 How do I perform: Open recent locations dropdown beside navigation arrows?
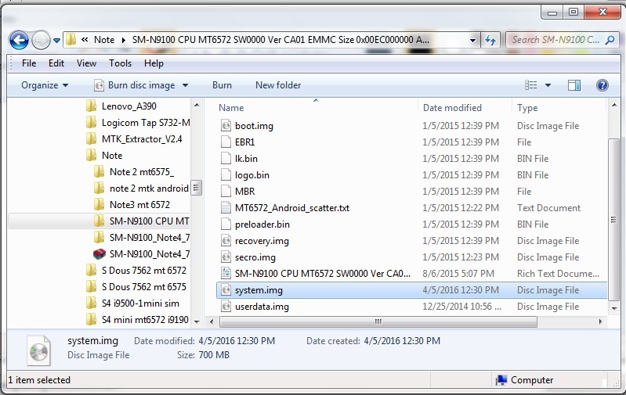[x=56, y=40]
